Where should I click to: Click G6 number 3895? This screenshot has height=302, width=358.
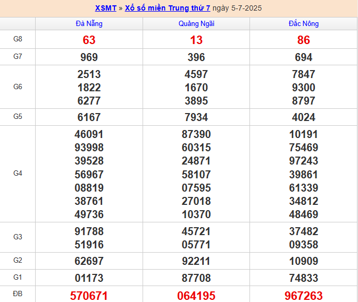196,101
